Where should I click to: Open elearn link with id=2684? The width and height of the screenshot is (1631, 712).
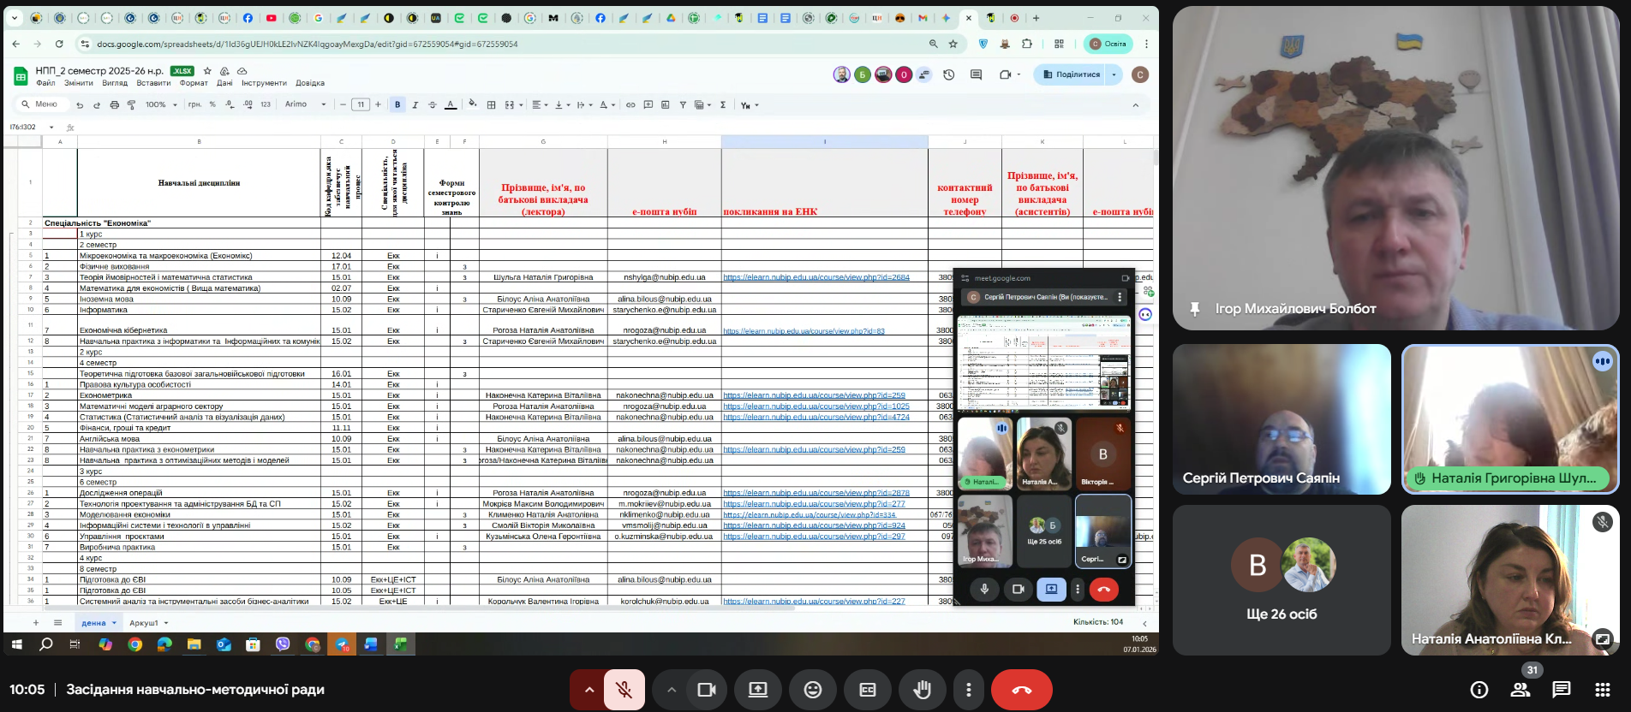[815, 277]
